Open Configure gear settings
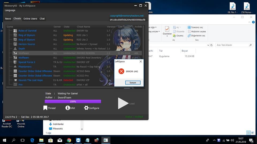257x144 pixels. (x=92, y=108)
